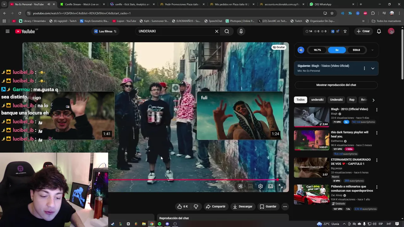Hide end cards with Ocultar button
Screen dimensions: 404x227
(279, 47)
